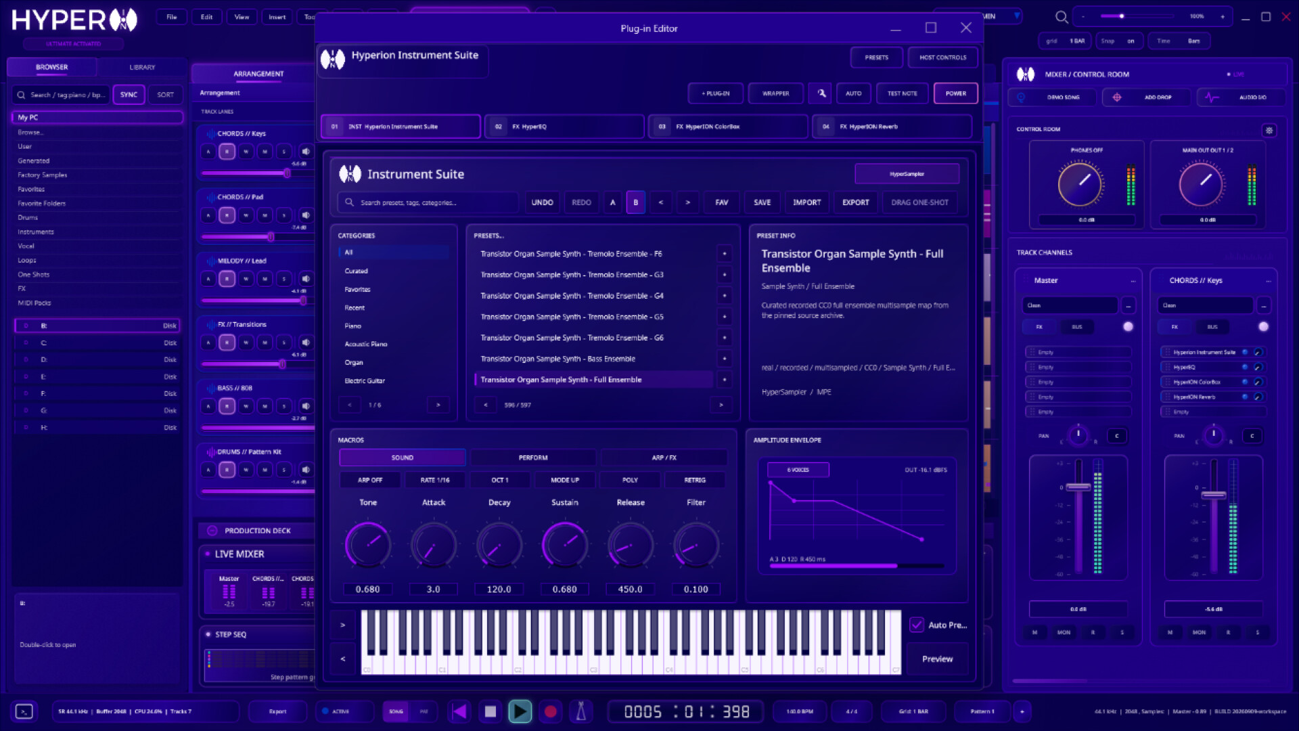Rewind to start using the skip-back icon
Image resolution: width=1299 pixels, height=731 pixels.
(460, 711)
